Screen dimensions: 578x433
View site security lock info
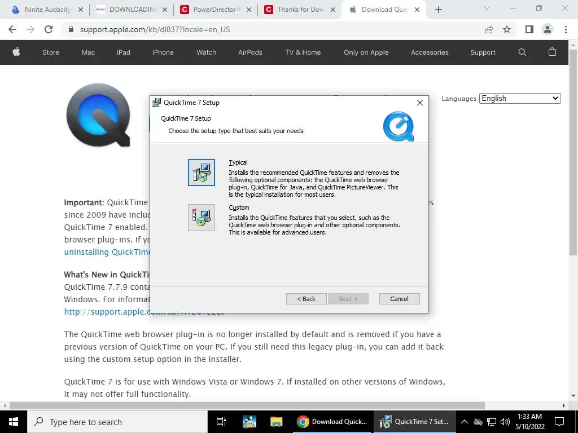[x=71, y=29]
